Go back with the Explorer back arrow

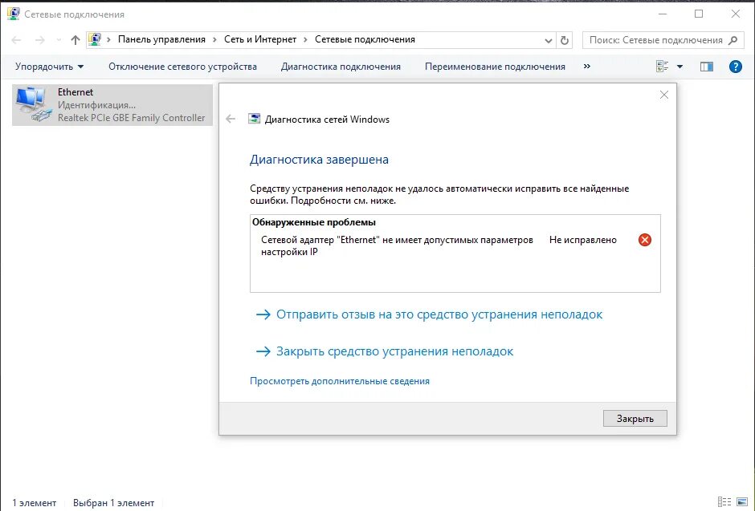point(16,40)
